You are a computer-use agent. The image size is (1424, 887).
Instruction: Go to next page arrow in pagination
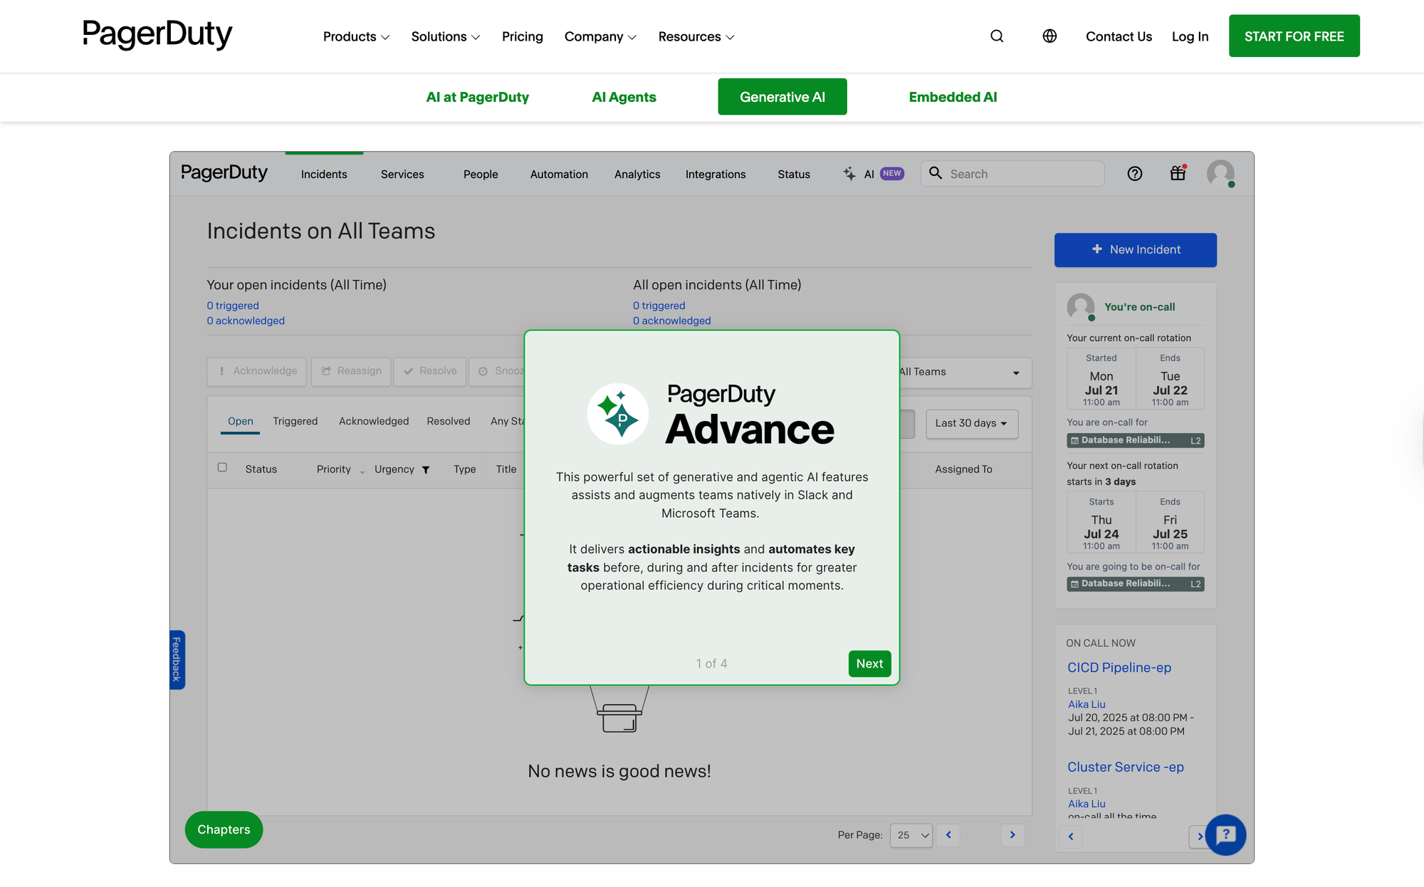pyautogui.click(x=1012, y=835)
